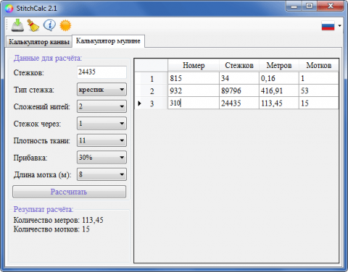Click the Метров column header
The width and height of the screenshot is (348, 272).
coord(279,65)
